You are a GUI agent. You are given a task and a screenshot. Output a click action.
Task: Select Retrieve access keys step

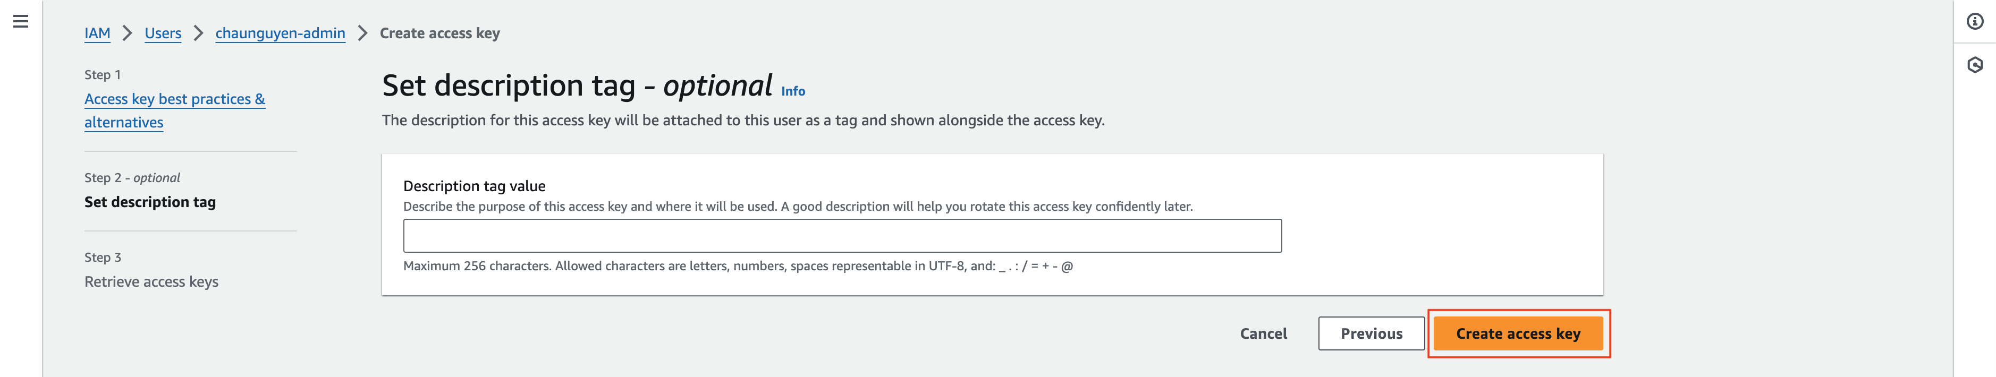coord(151,282)
